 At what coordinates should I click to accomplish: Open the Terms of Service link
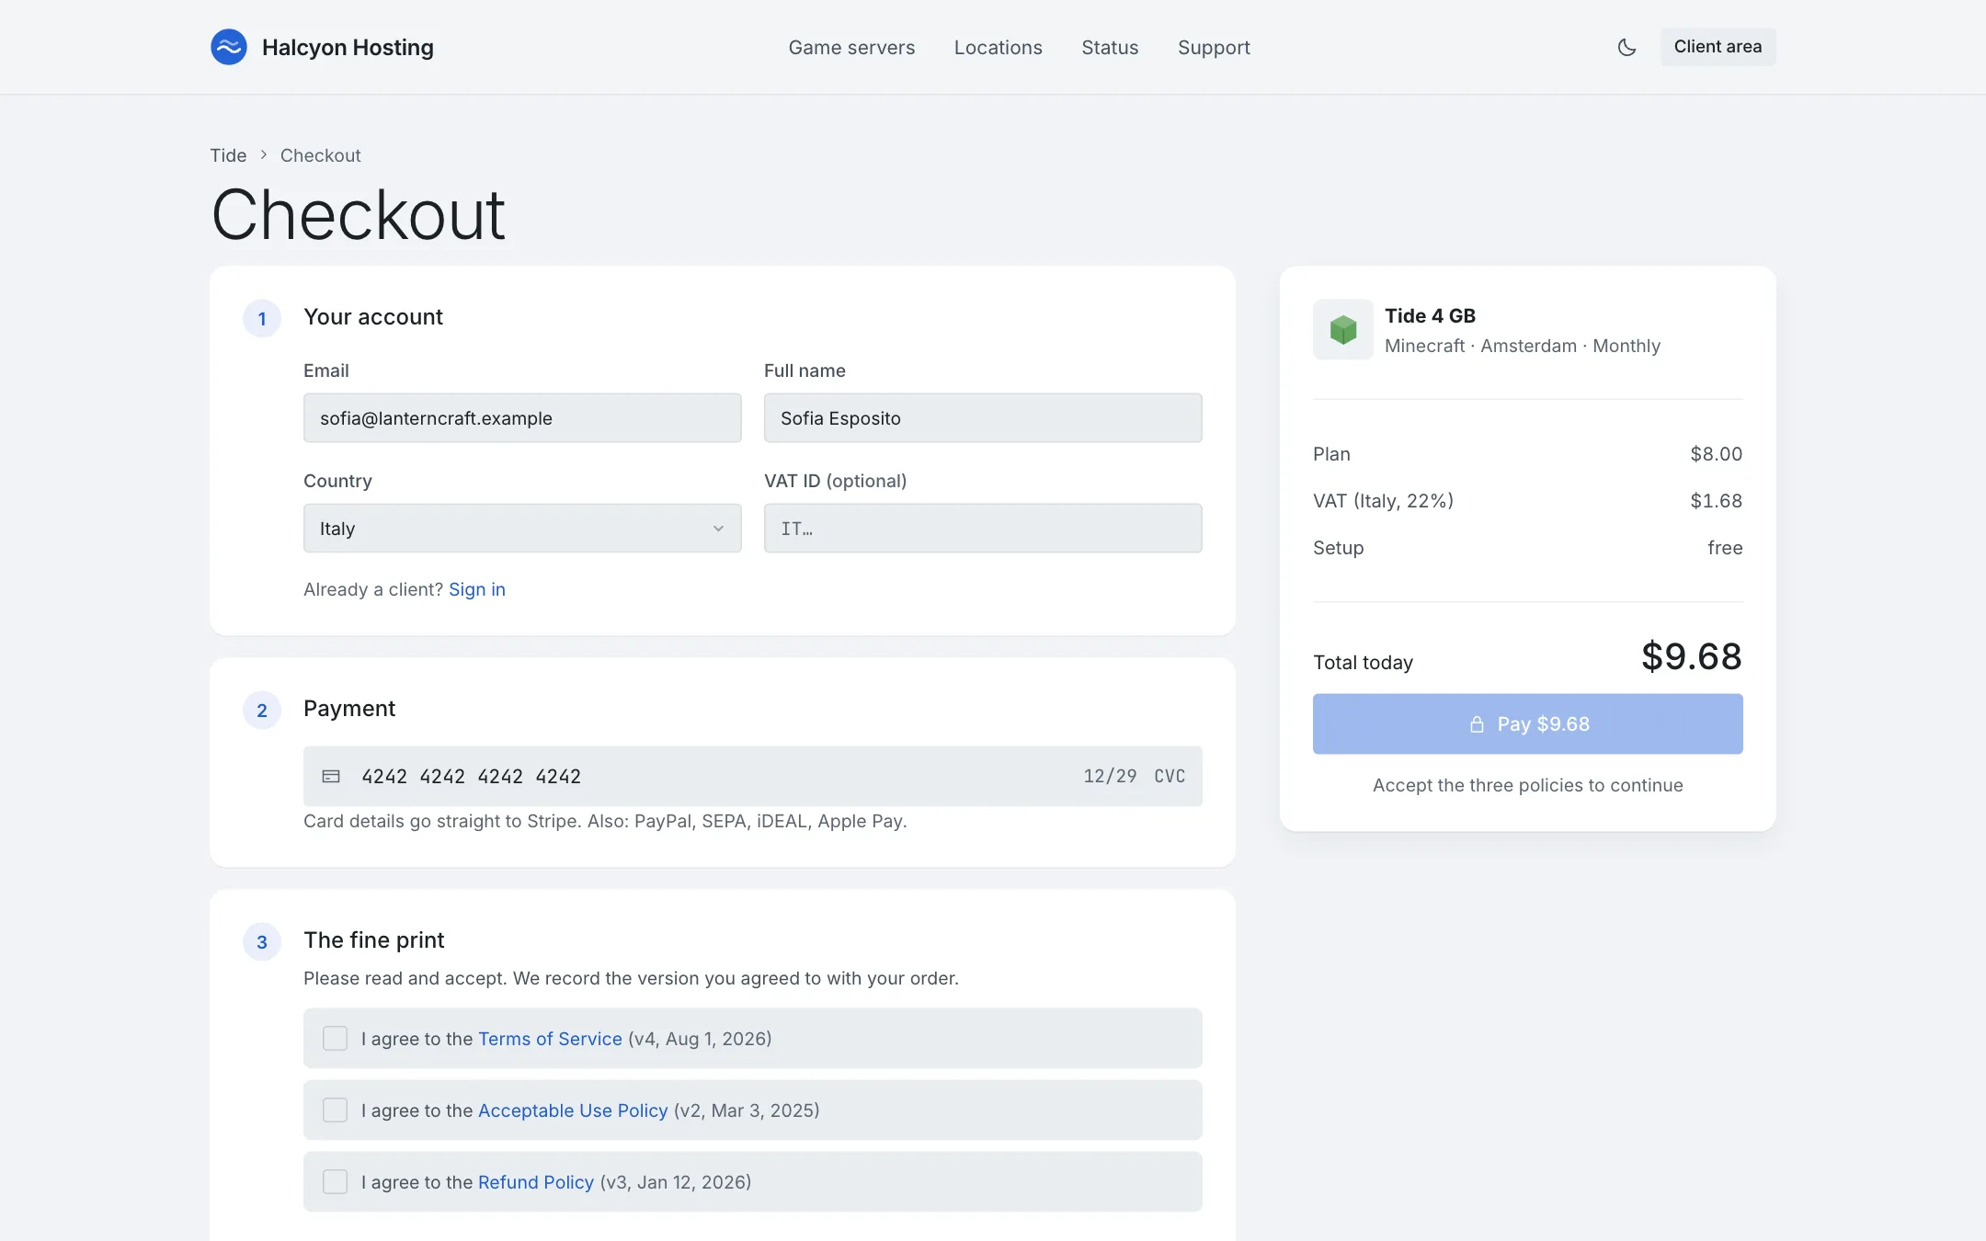click(x=550, y=1039)
